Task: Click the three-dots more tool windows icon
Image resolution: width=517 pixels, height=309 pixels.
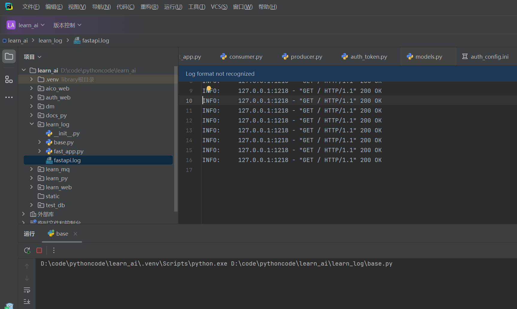Action: [x=9, y=97]
